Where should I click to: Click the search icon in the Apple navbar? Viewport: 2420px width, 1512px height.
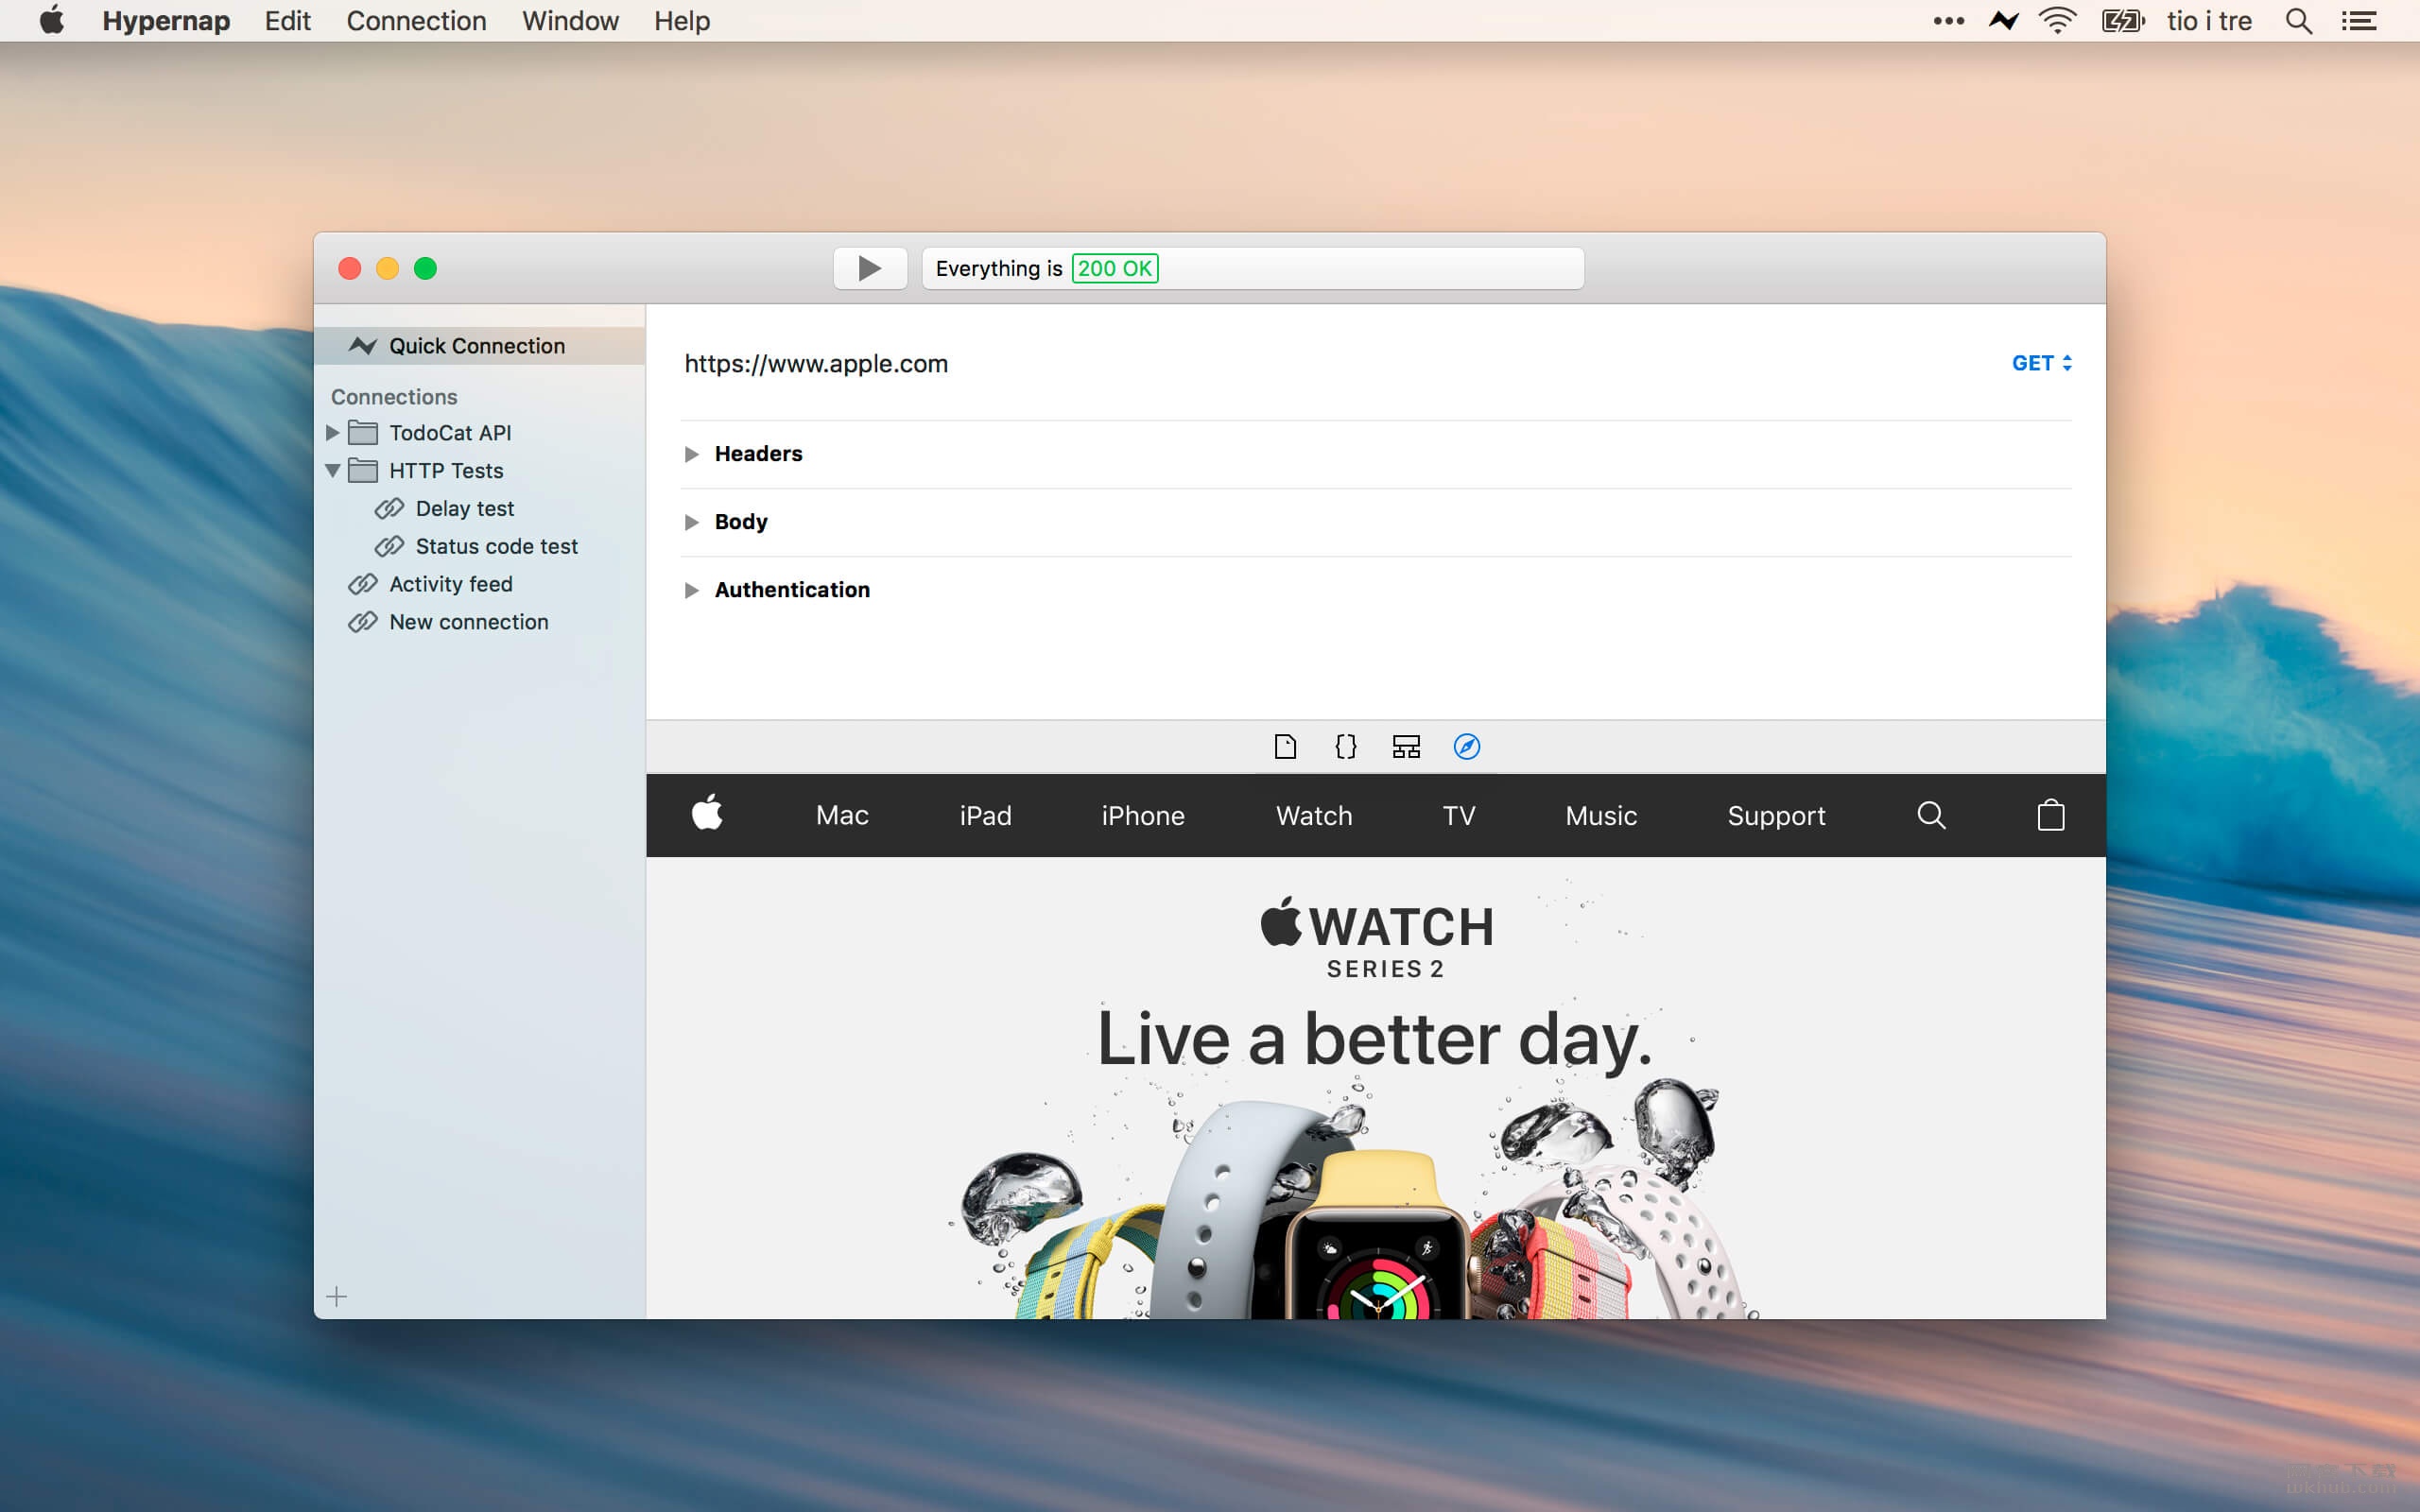click(1931, 815)
